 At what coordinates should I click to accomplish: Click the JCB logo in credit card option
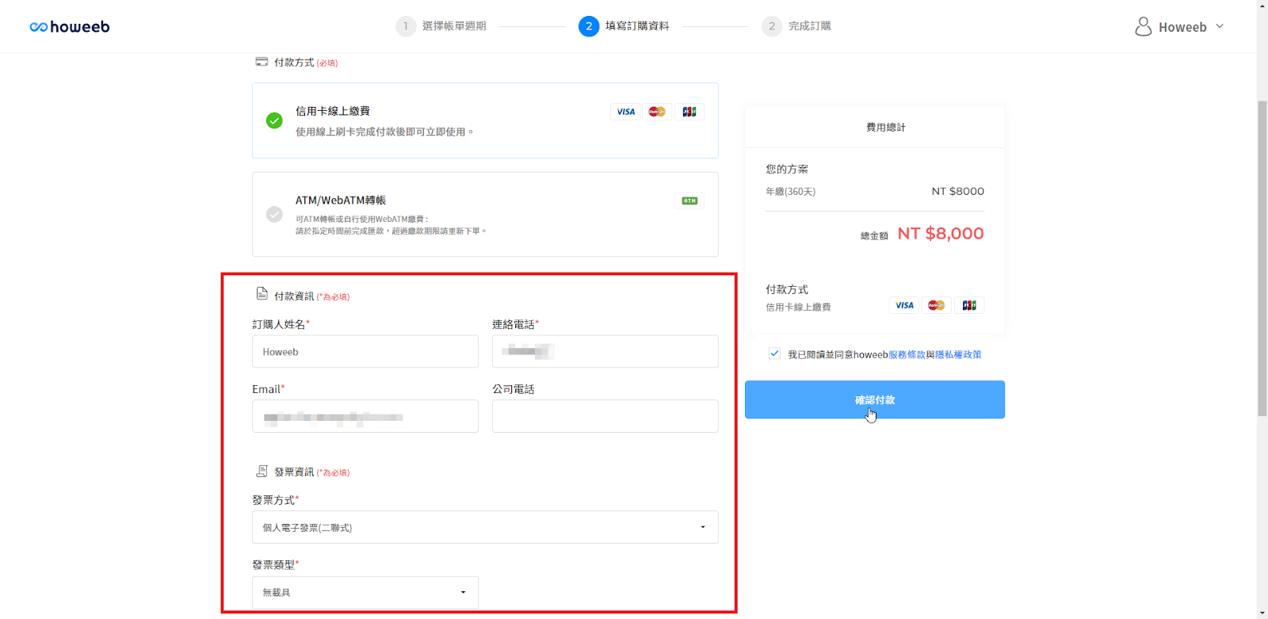point(689,112)
